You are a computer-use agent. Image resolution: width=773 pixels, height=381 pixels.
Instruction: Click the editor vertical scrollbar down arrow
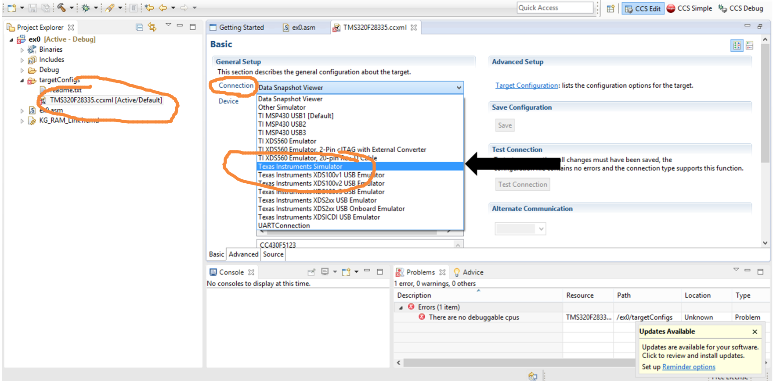(765, 243)
